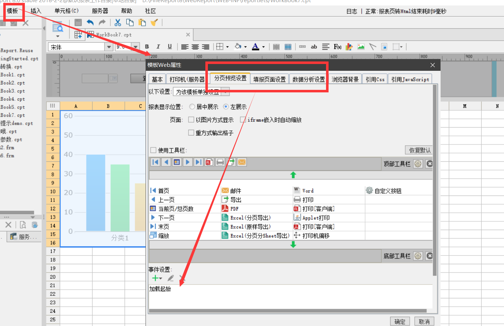The height and width of the screenshot is (326, 504).
Task: Open the 单元格(C) menu
Action: [66, 11]
